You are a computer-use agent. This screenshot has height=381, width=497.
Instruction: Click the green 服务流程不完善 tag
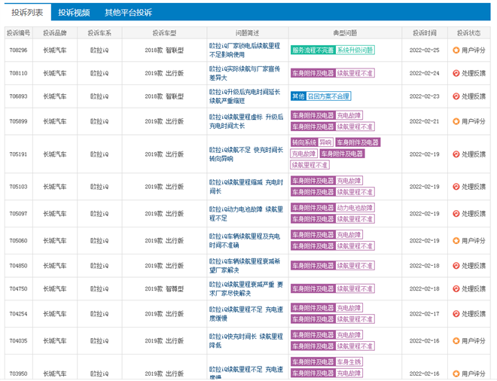(313, 50)
